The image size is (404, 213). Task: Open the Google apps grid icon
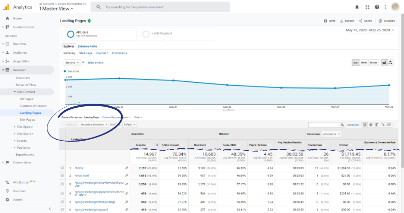tap(368, 7)
